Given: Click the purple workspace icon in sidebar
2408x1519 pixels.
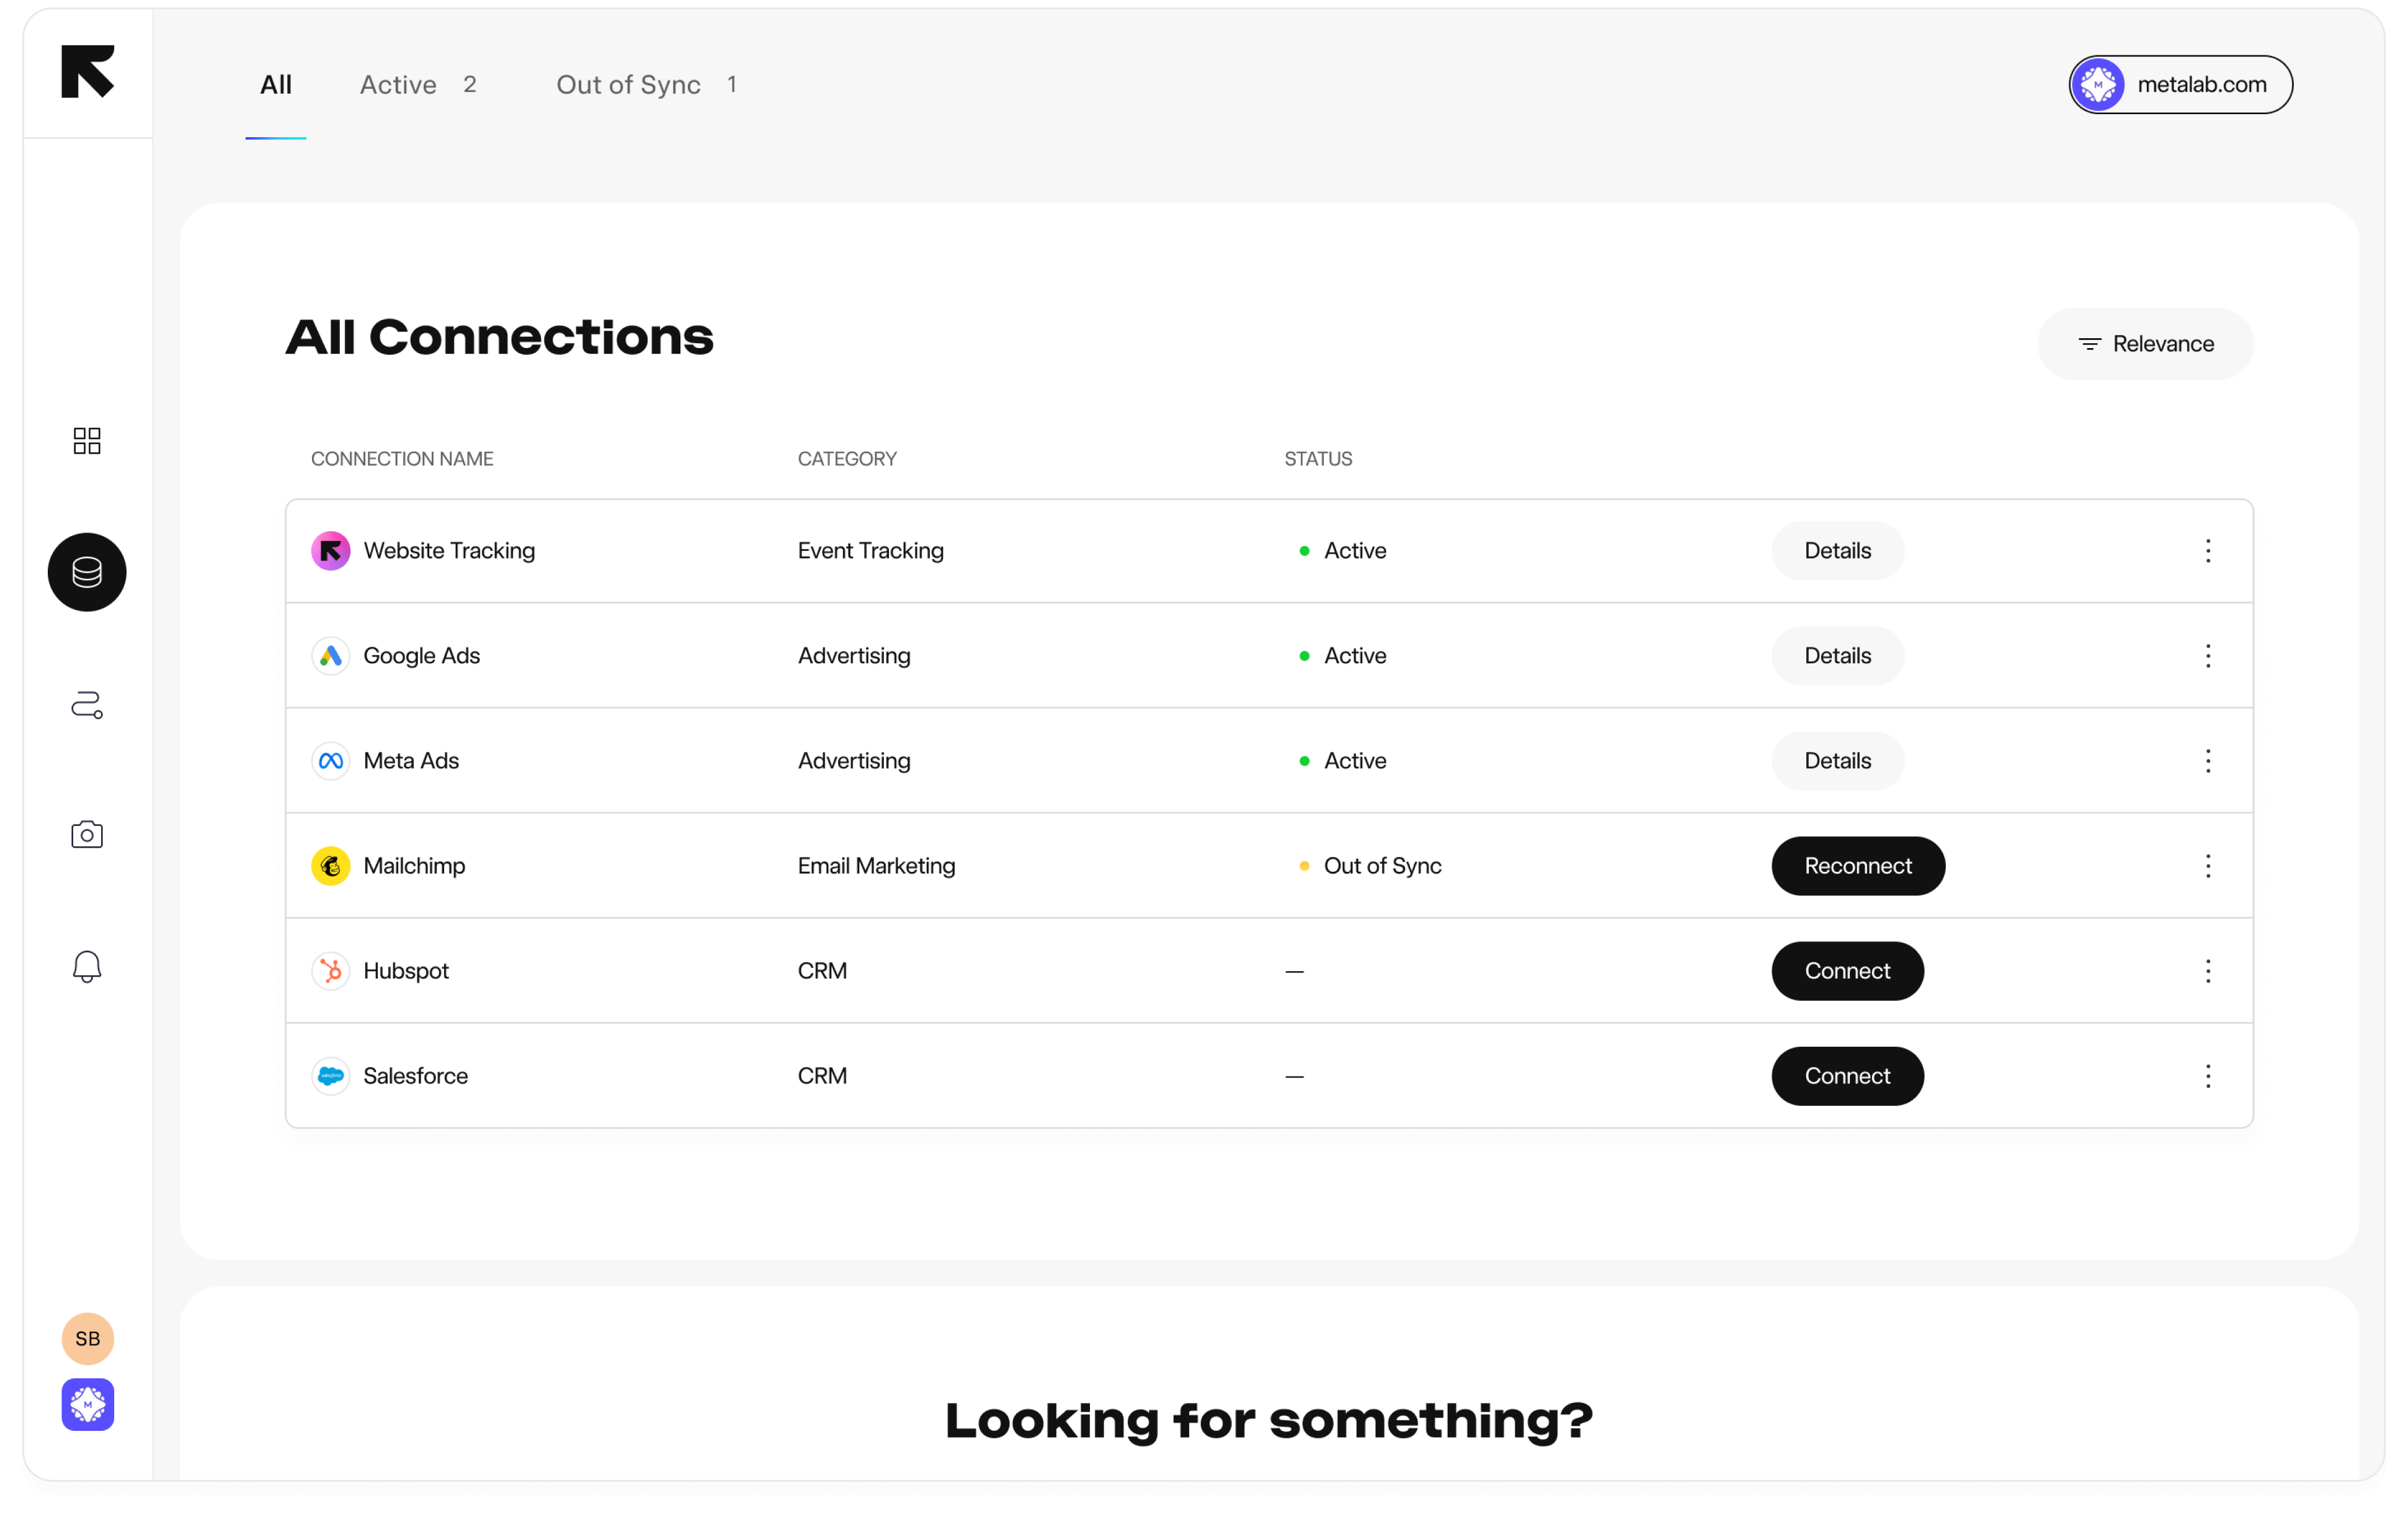Looking at the screenshot, I should coord(87,1405).
